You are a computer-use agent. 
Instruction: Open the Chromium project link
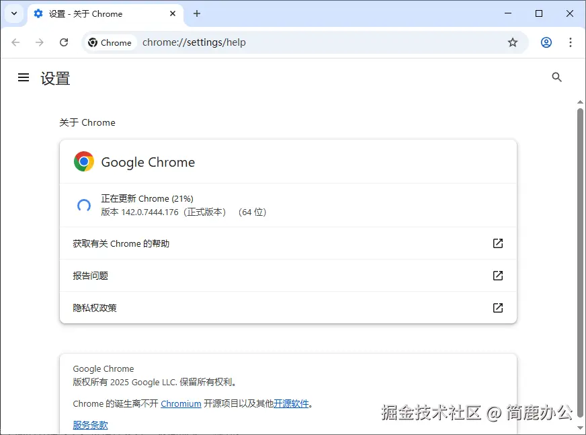(181, 403)
